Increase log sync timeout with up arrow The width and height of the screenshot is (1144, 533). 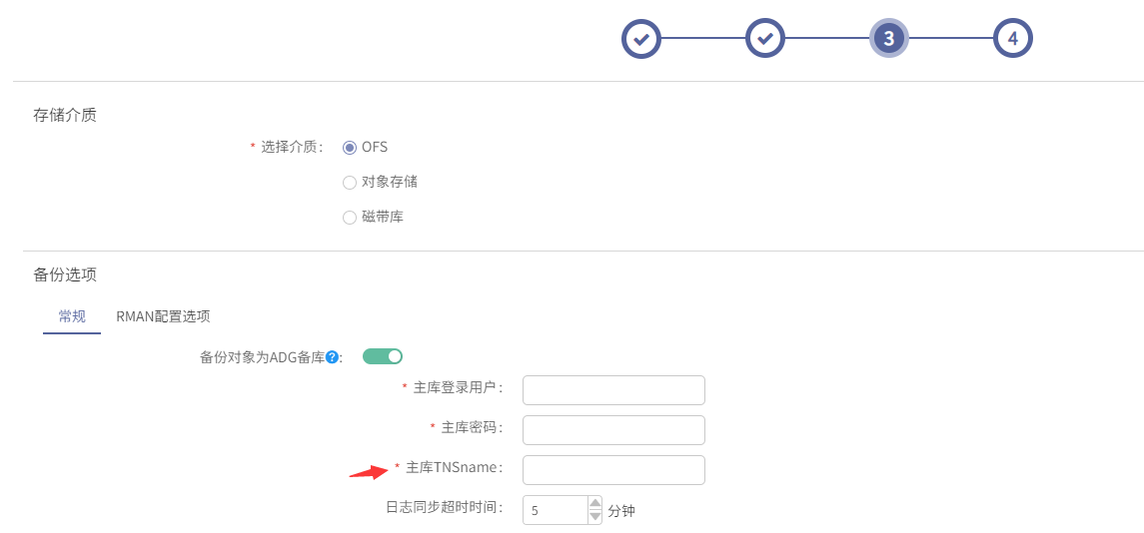pos(595,503)
